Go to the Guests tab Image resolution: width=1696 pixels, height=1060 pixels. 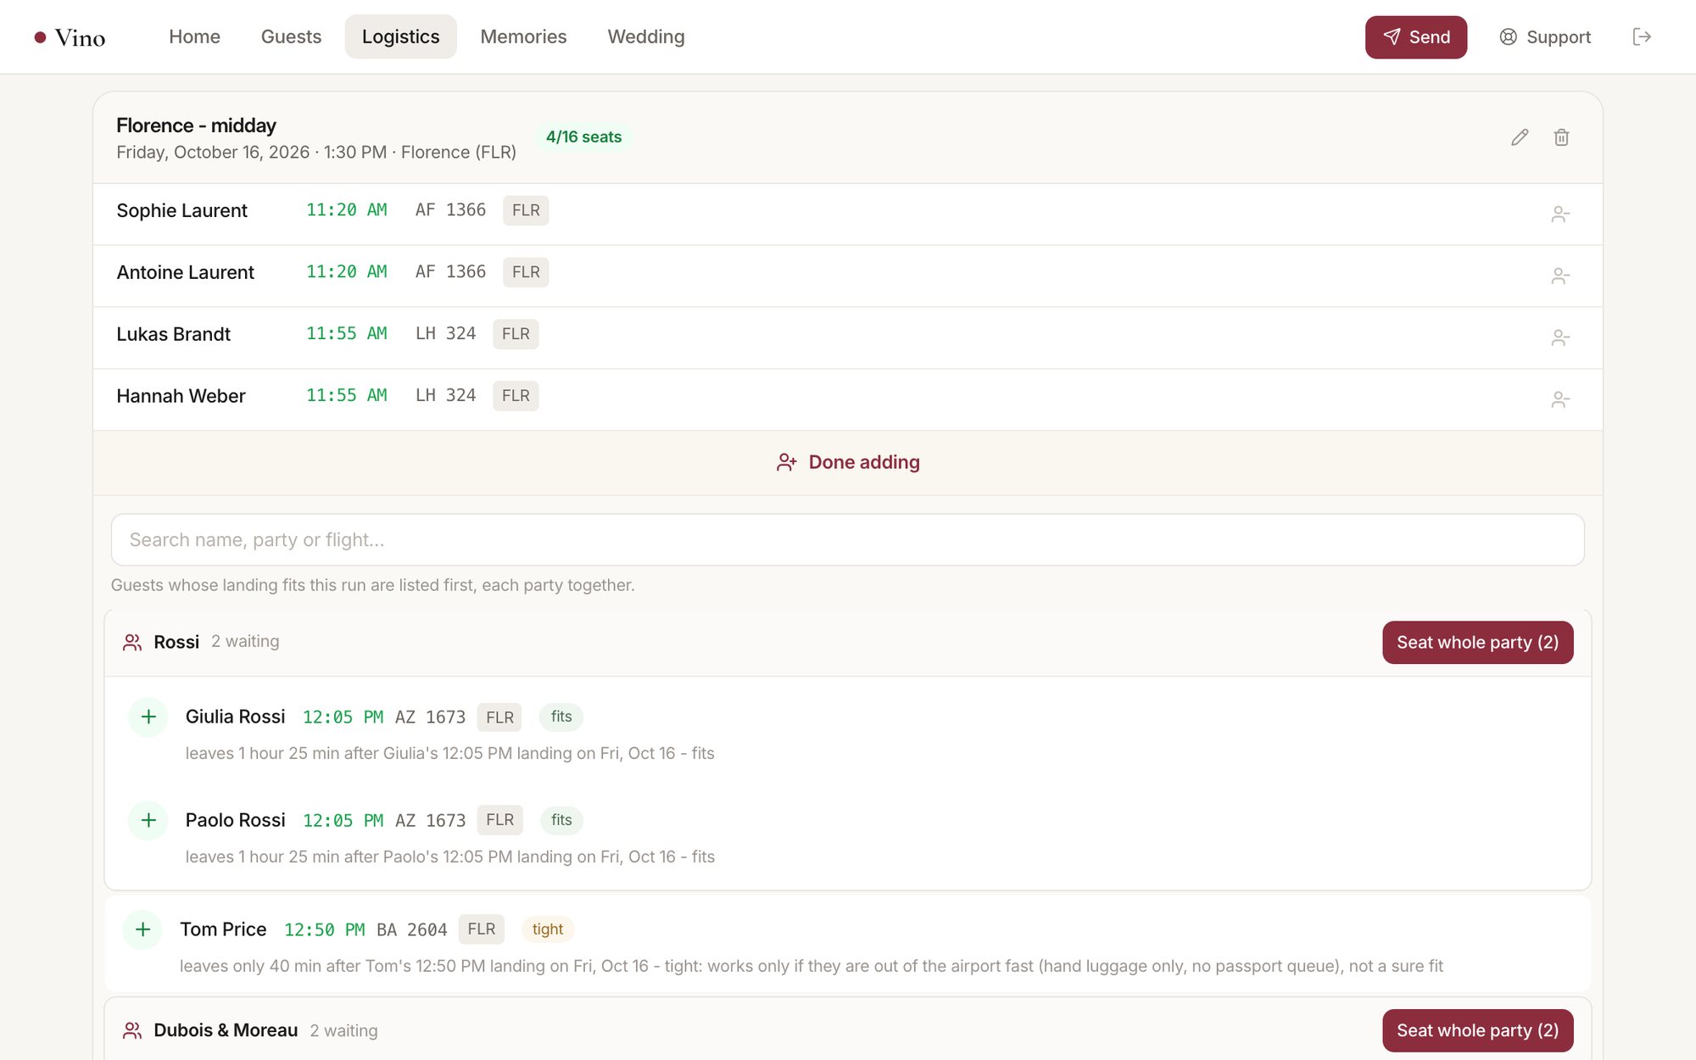(291, 36)
